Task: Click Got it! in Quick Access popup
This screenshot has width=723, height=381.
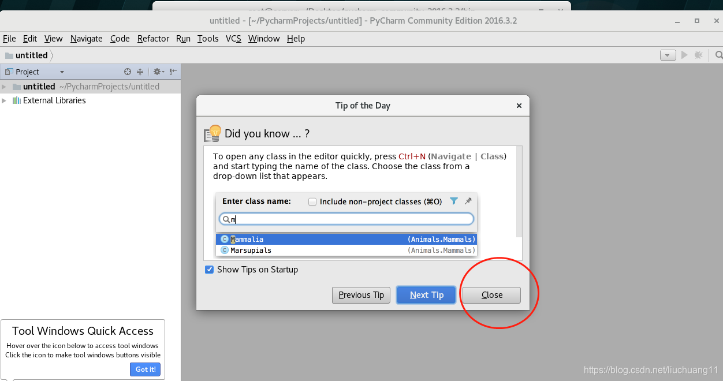Action: click(x=146, y=369)
